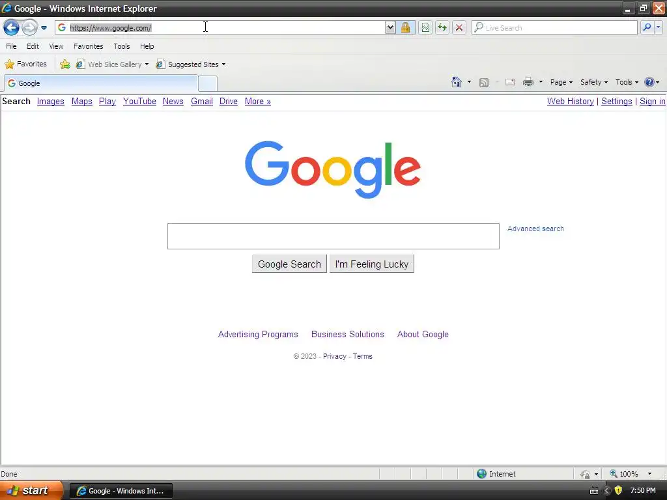Viewport: 667px width, 500px height.
Task: Toggle the Compatibility View icon
Action: [425, 27]
